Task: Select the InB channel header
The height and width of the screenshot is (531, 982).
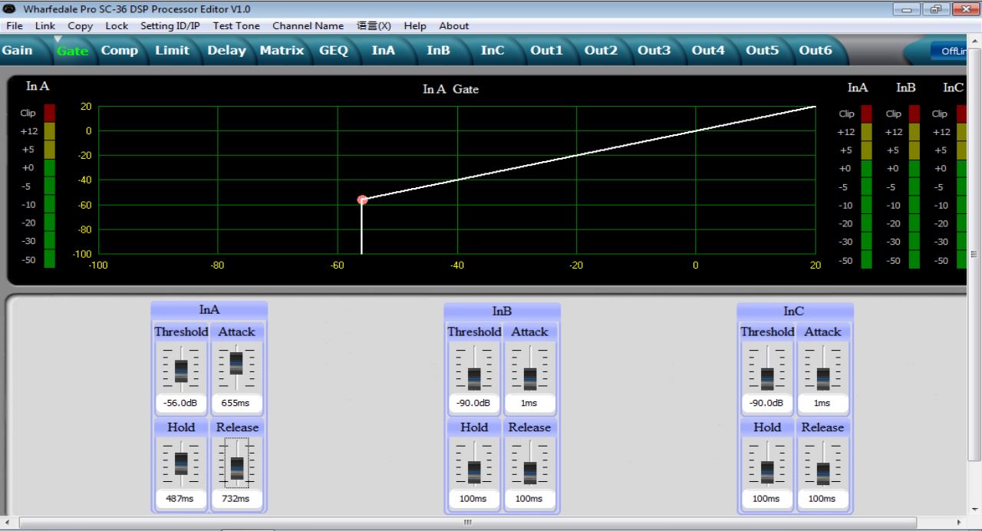Action: pos(502,311)
